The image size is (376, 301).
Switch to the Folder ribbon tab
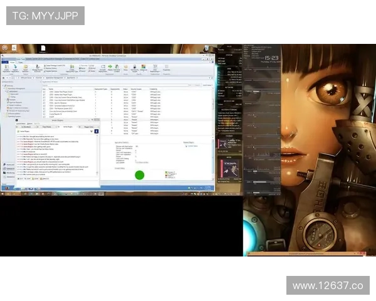click(21, 62)
